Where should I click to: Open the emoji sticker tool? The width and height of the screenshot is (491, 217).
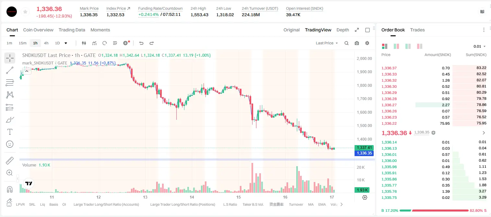[10, 144]
